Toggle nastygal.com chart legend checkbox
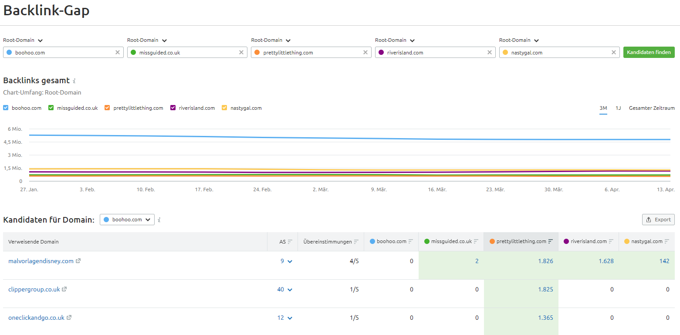 pyautogui.click(x=225, y=108)
